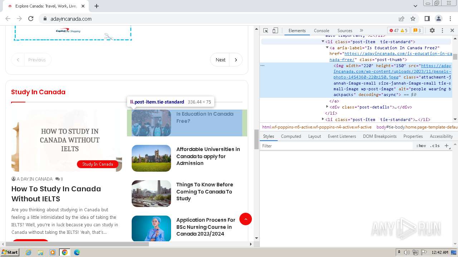
Task: Switch to the Console panel tab
Action: pos(321,30)
